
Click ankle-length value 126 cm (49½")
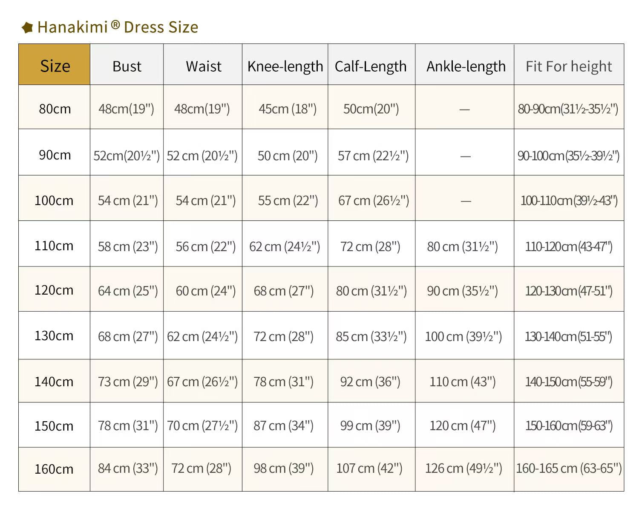click(463, 469)
